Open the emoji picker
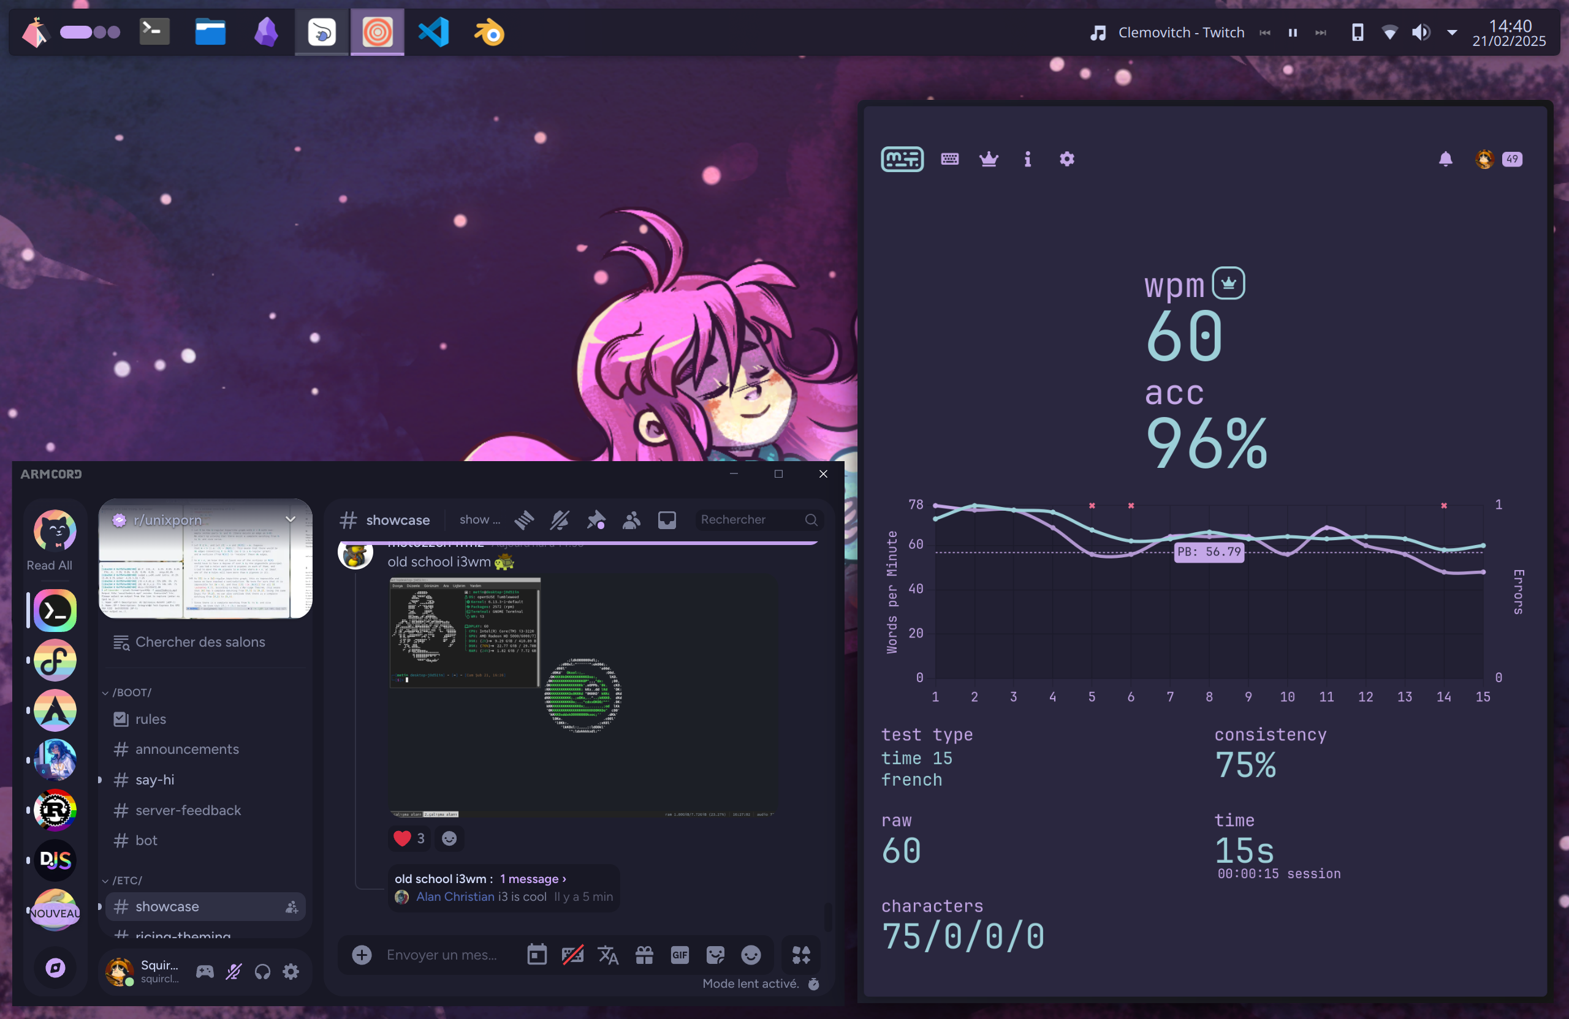This screenshot has width=1569, height=1019. tap(751, 955)
